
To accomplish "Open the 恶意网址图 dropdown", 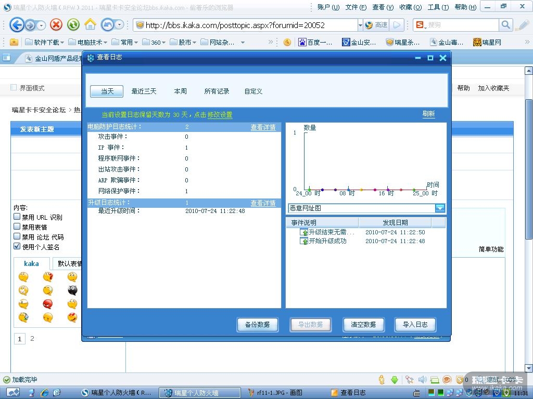I will click(x=440, y=208).
